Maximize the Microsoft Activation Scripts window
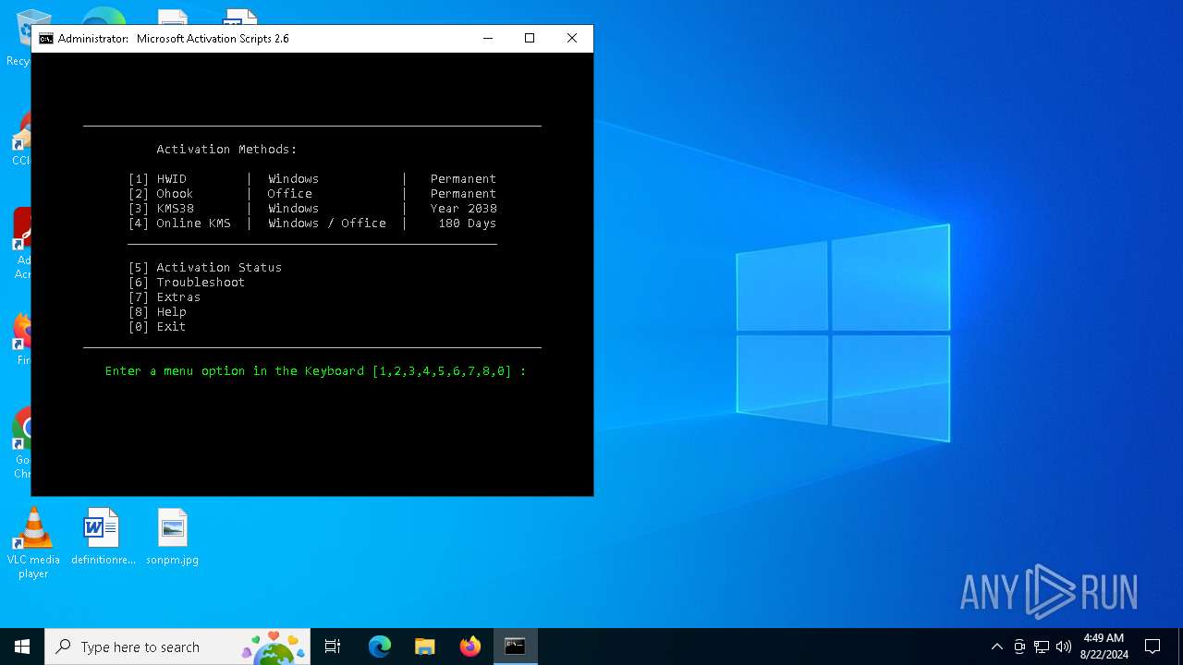Screen dimensions: 1183x665 coord(530,39)
